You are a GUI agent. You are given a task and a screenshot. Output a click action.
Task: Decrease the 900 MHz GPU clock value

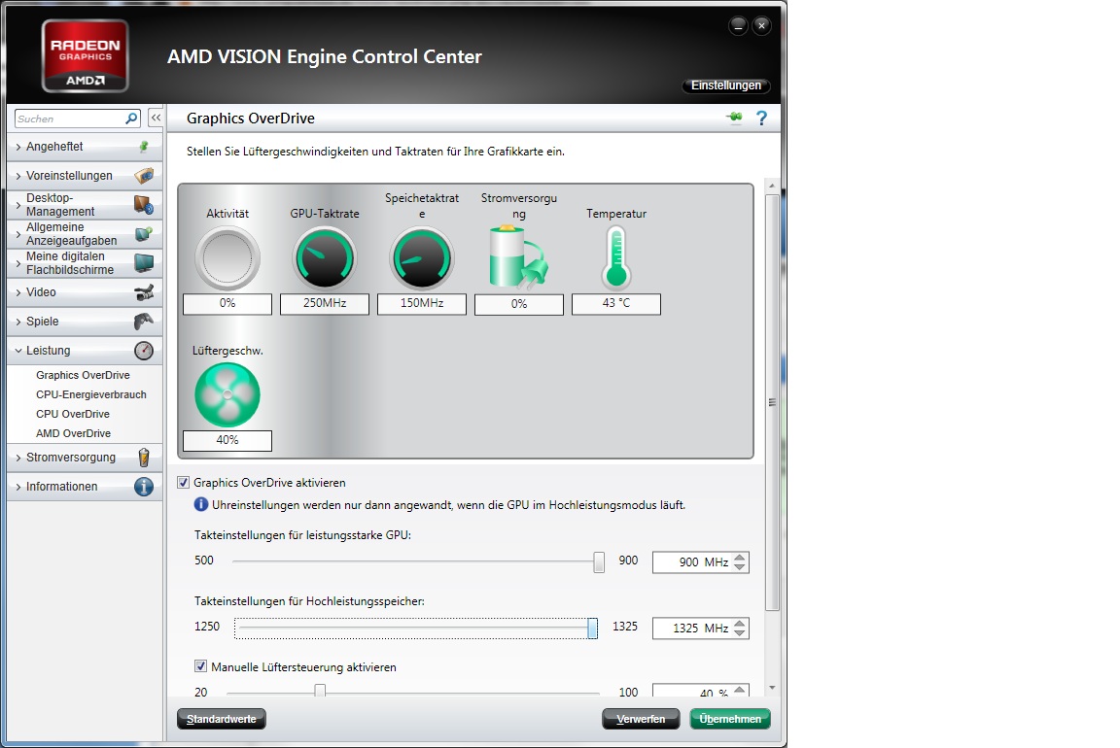pyautogui.click(x=740, y=566)
